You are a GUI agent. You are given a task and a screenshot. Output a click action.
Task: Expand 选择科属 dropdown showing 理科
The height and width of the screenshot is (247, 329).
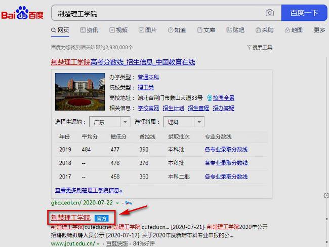tap(184, 122)
